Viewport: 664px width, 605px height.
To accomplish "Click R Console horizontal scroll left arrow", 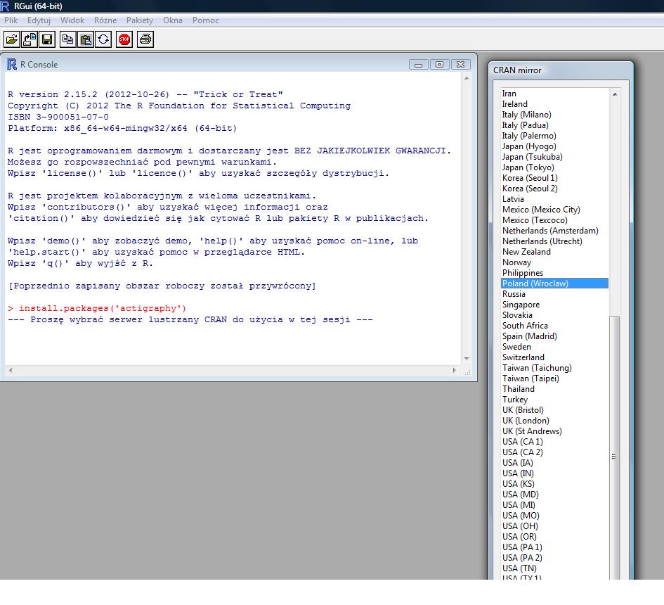I will point(11,370).
